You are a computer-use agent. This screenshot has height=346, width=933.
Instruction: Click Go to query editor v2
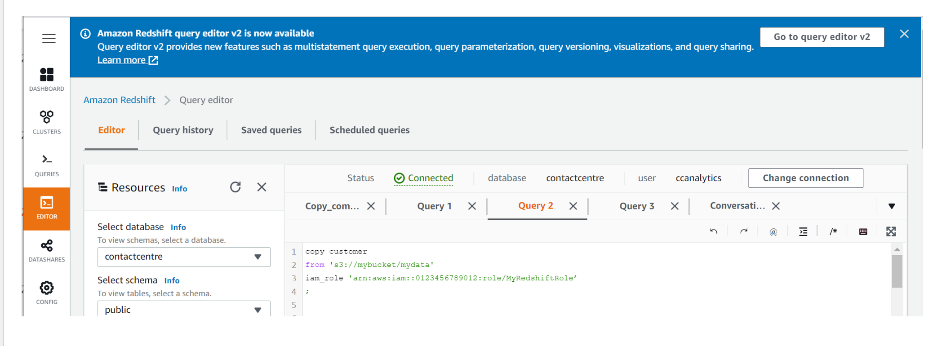(822, 37)
